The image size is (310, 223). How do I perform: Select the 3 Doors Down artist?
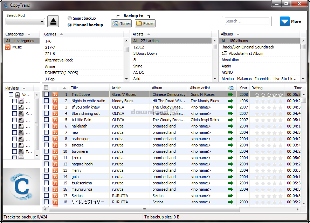145,53
